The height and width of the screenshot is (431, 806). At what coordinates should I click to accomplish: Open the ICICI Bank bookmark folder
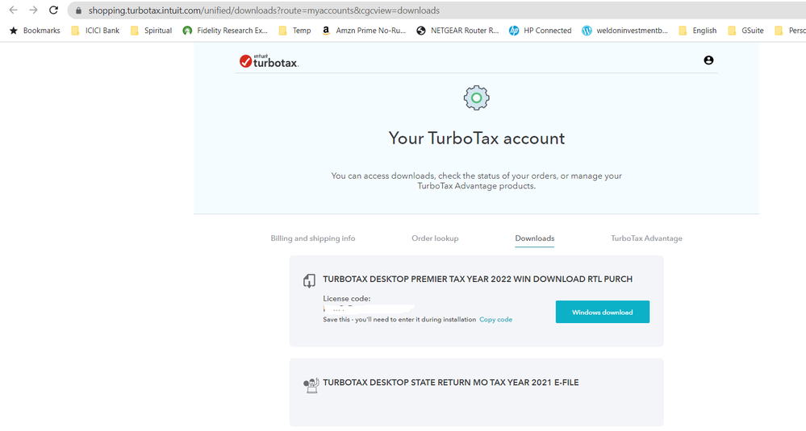(x=96, y=31)
